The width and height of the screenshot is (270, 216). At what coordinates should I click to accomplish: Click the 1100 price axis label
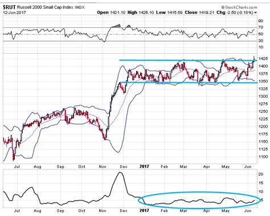[x=263, y=157]
